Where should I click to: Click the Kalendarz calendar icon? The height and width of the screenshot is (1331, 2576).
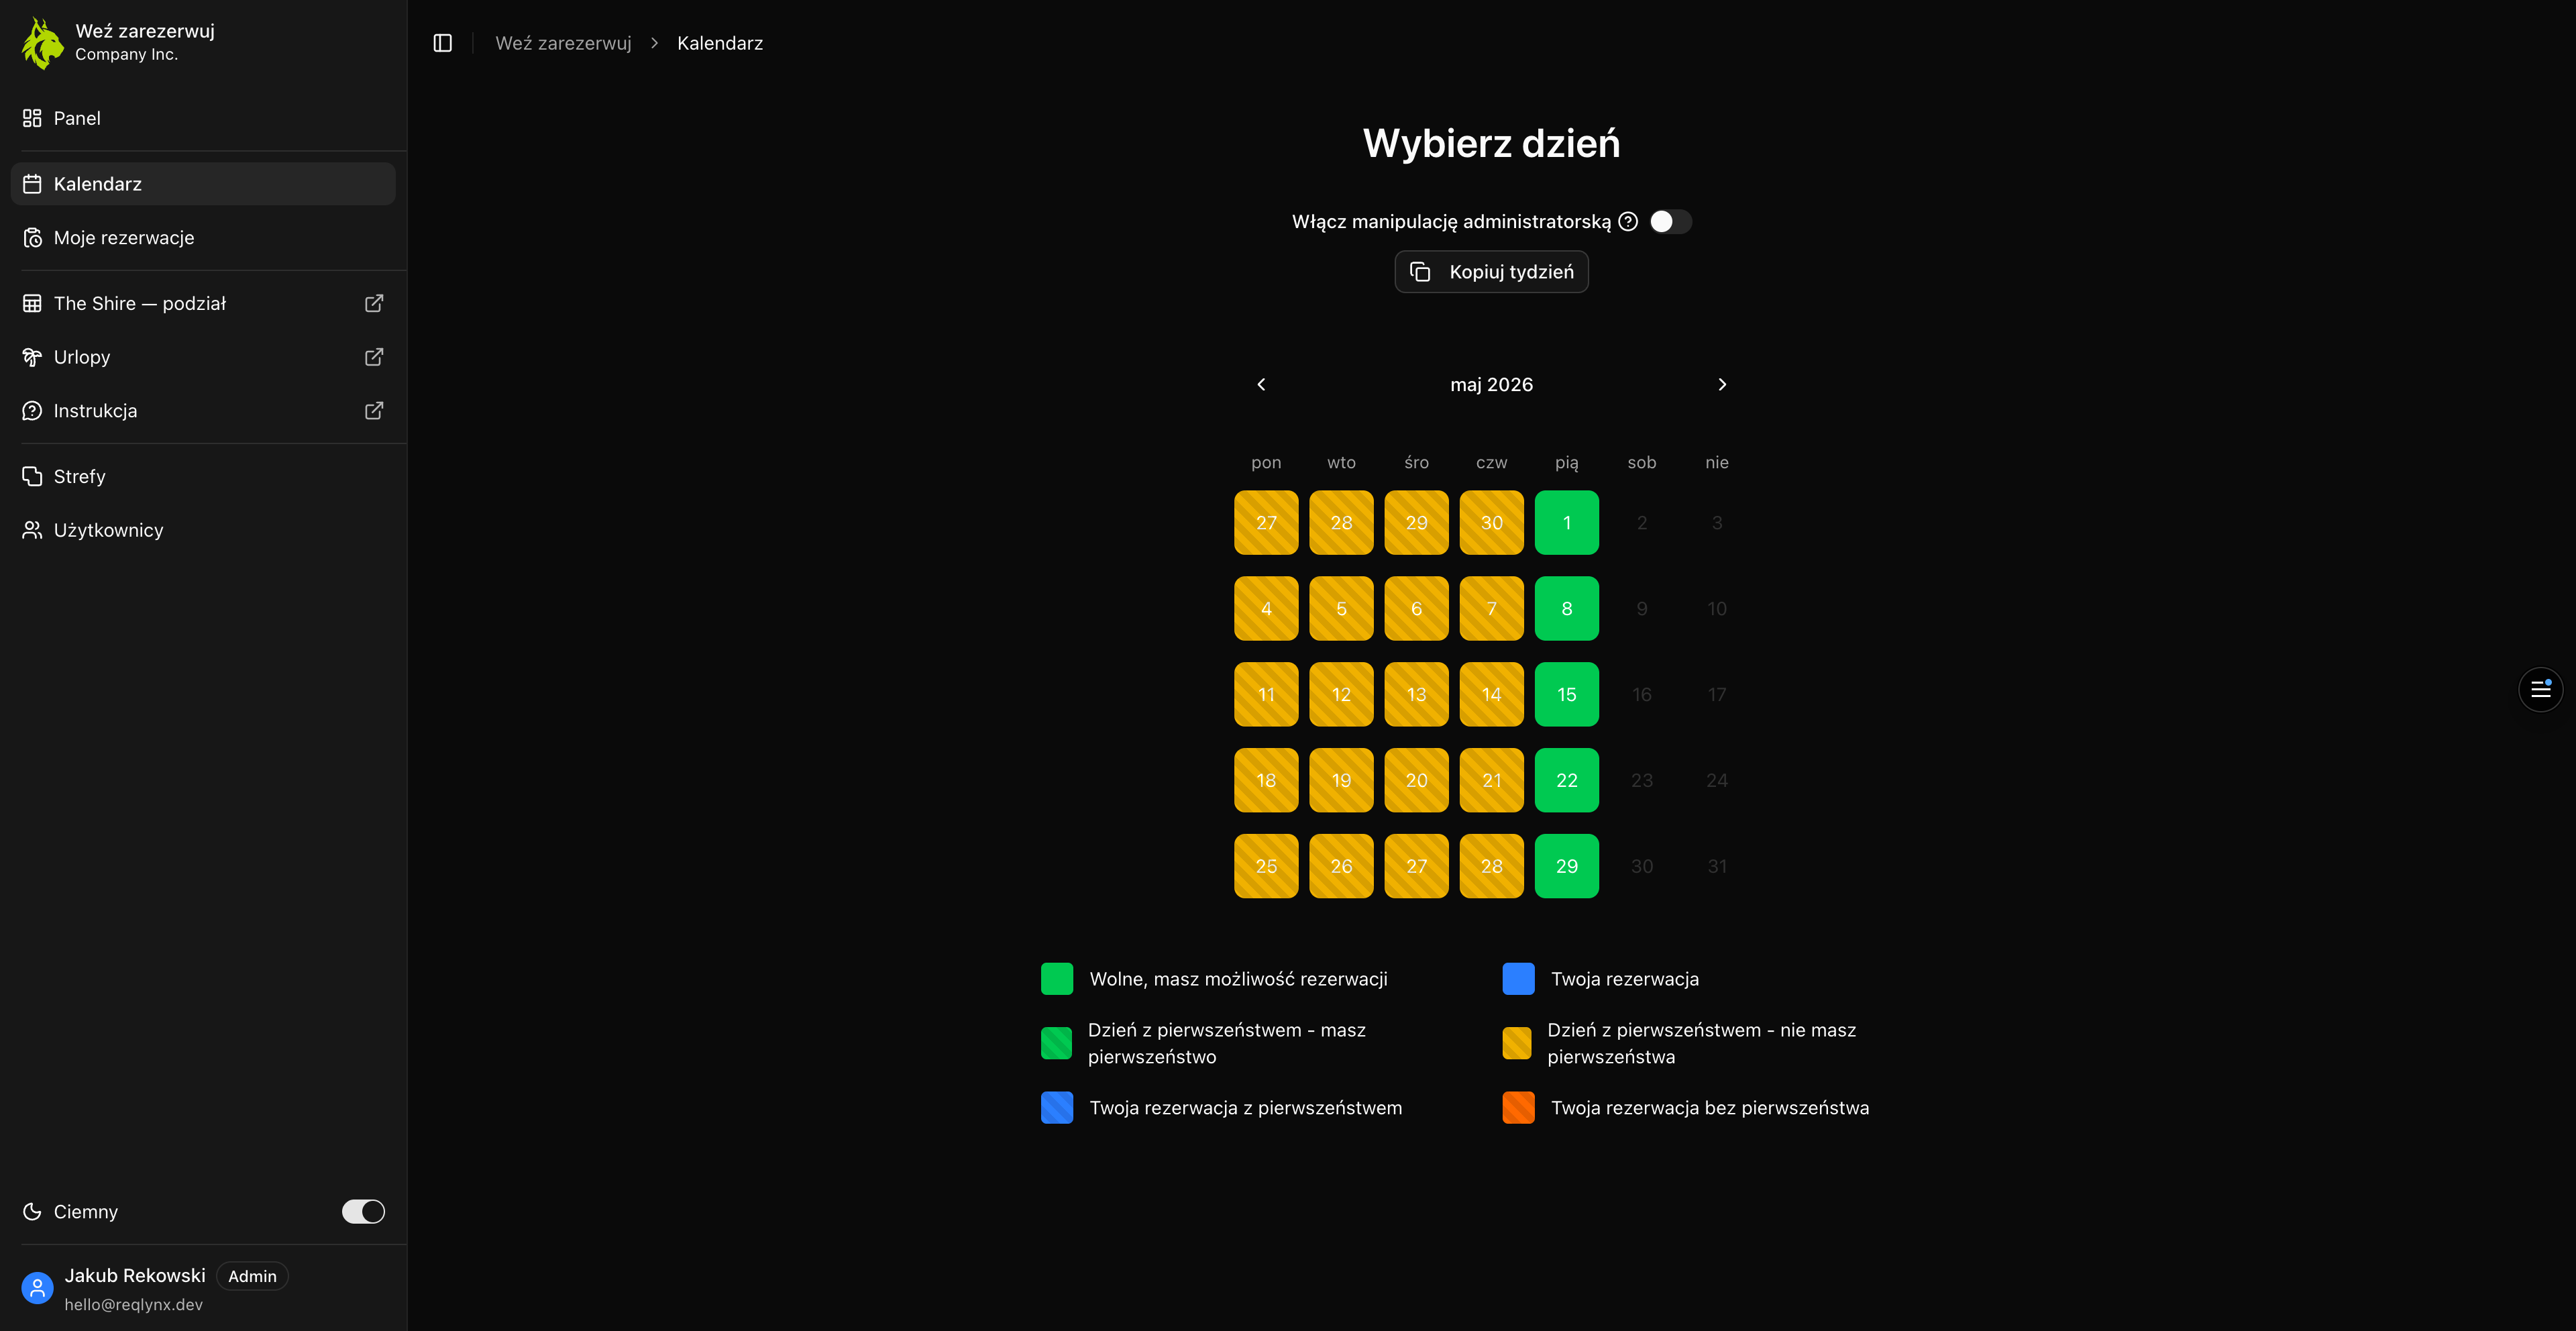(x=32, y=184)
